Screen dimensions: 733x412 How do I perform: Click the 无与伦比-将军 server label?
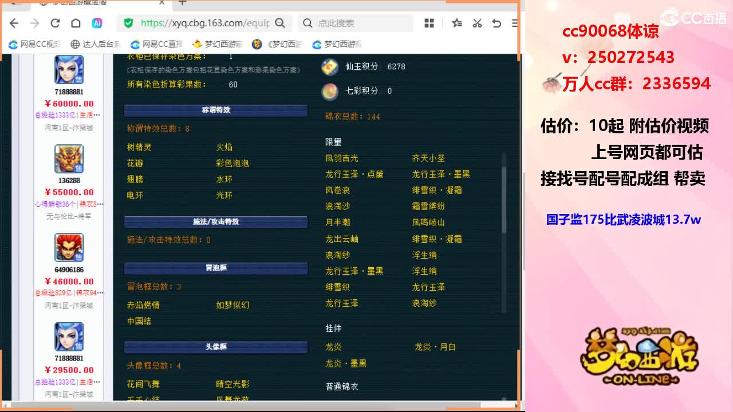pyautogui.click(x=69, y=216)
